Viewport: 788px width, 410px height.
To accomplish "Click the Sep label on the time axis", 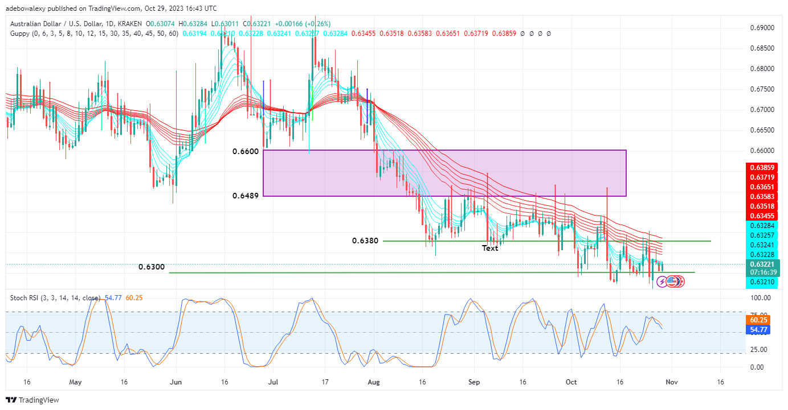I will click(474, 383).
